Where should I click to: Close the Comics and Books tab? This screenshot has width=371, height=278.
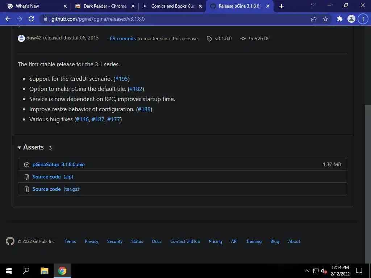coord(200,7)
